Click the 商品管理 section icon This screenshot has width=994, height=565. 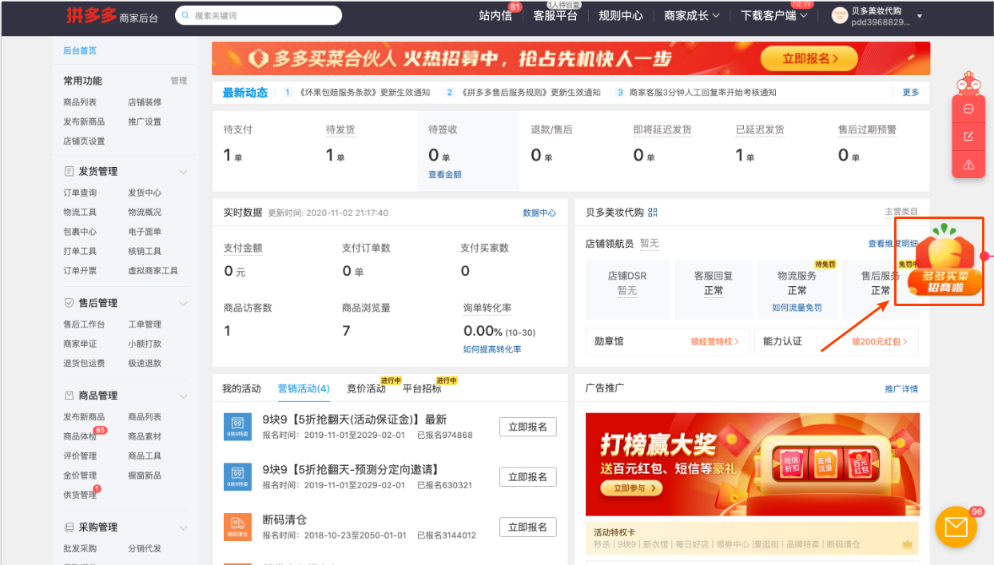tap(69, 396)
